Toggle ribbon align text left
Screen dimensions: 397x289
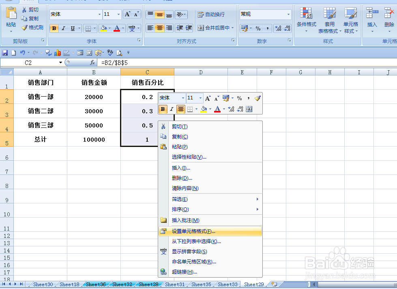pyautogui.click(x=150, y=28)
